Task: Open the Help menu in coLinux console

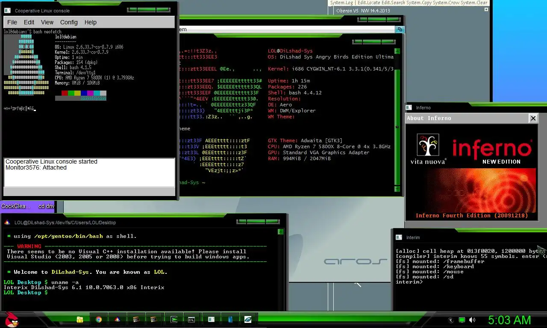Action: pyautogui.click(x=91, y=22)
